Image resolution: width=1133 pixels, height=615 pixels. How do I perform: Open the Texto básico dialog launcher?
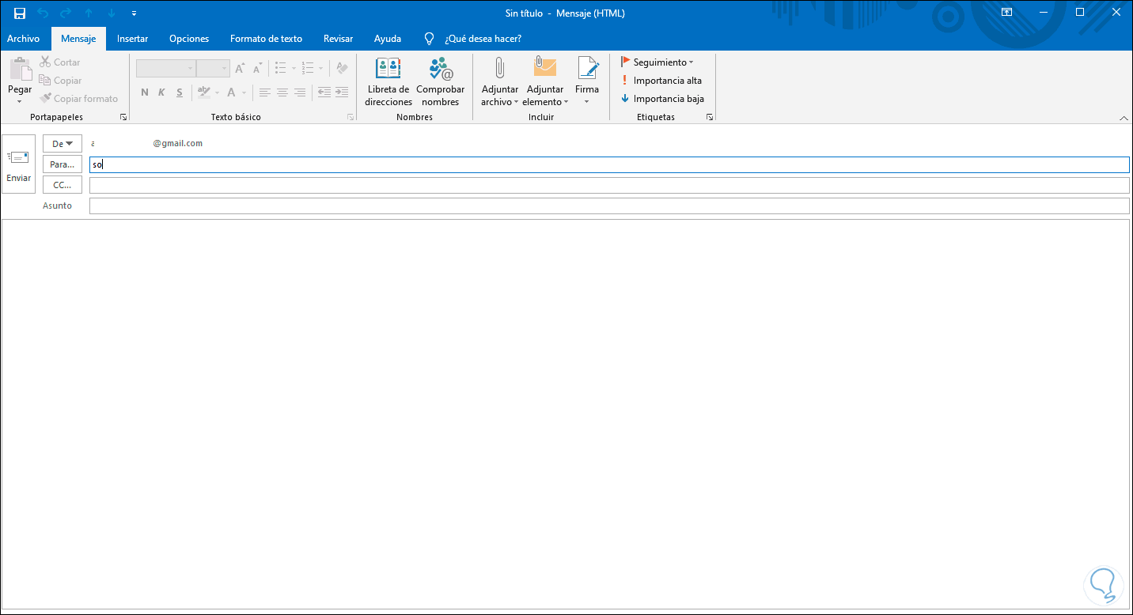tap(351, 117)
